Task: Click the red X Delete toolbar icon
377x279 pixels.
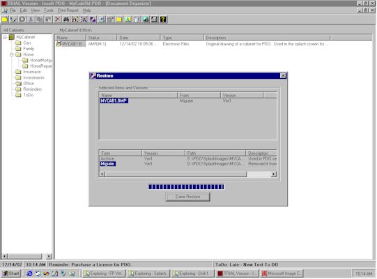Action: click(x=57, y=20)
